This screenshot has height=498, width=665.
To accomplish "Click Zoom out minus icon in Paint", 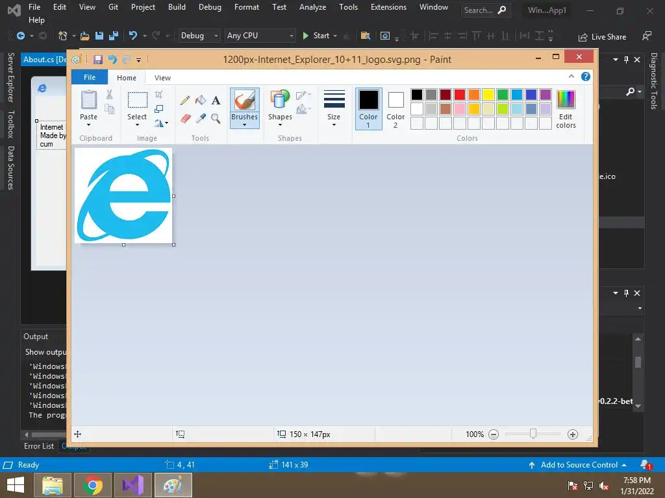I will (x=494, y=434).
